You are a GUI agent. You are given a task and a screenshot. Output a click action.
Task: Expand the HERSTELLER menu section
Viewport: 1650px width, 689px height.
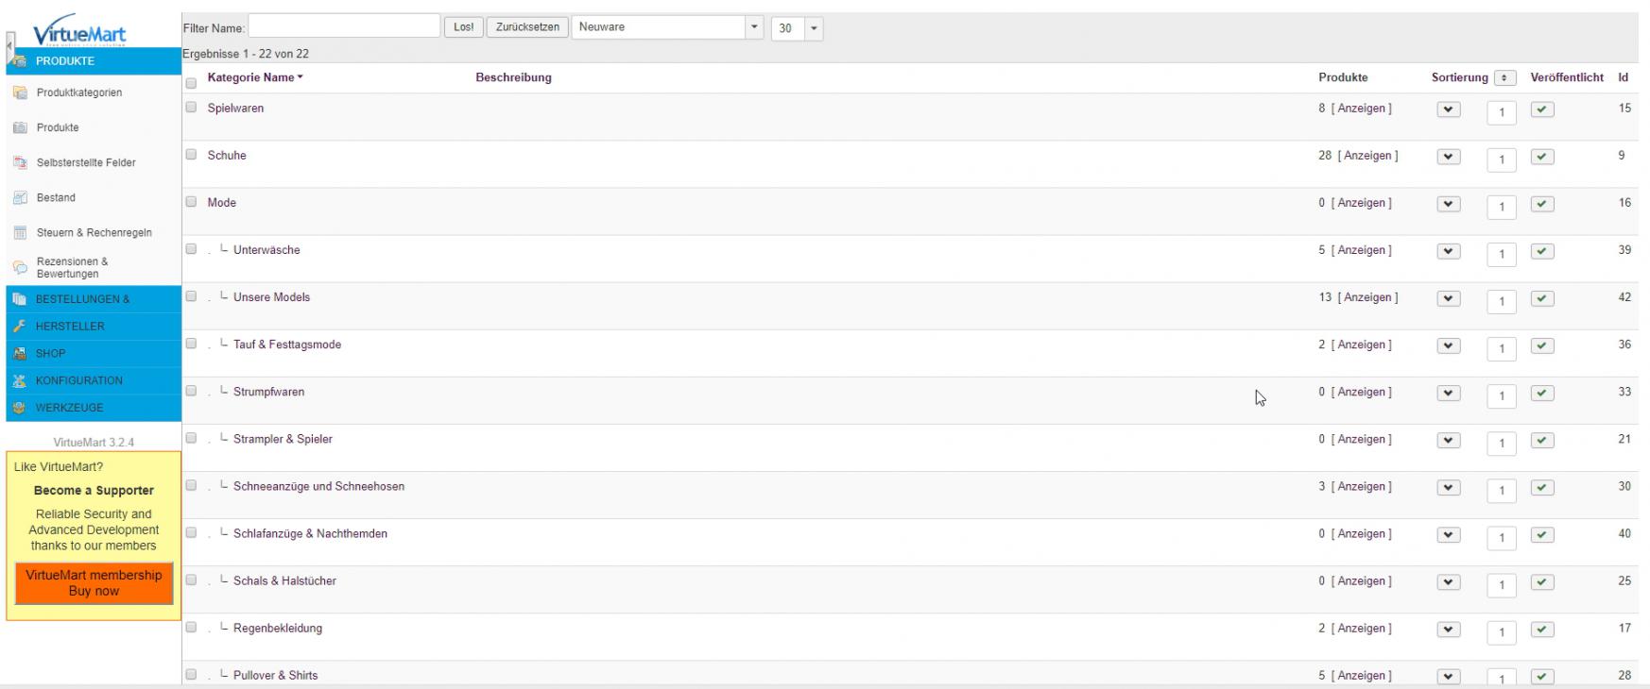pos(70,327)
